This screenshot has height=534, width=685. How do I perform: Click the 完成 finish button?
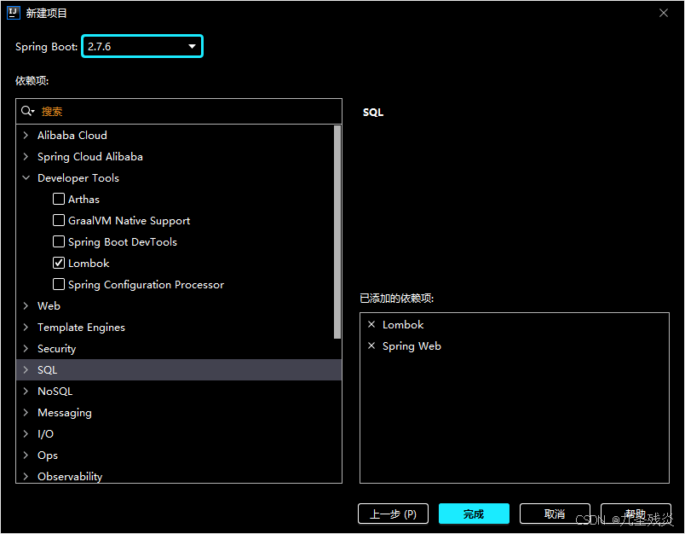[474, 514]
